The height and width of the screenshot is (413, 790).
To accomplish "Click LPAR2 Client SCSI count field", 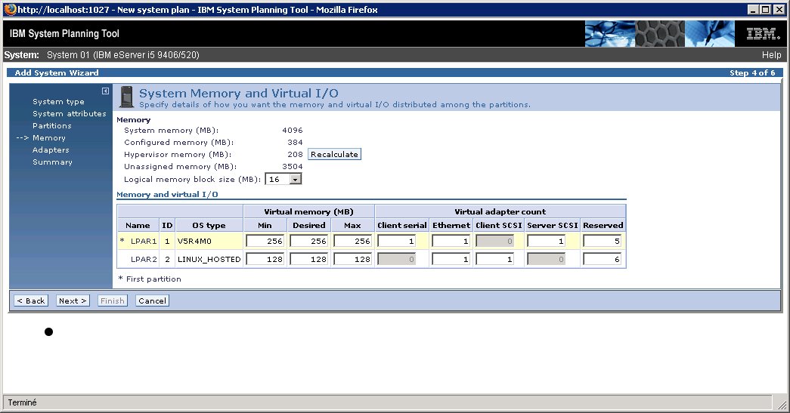I will click(x=494, y=260).
